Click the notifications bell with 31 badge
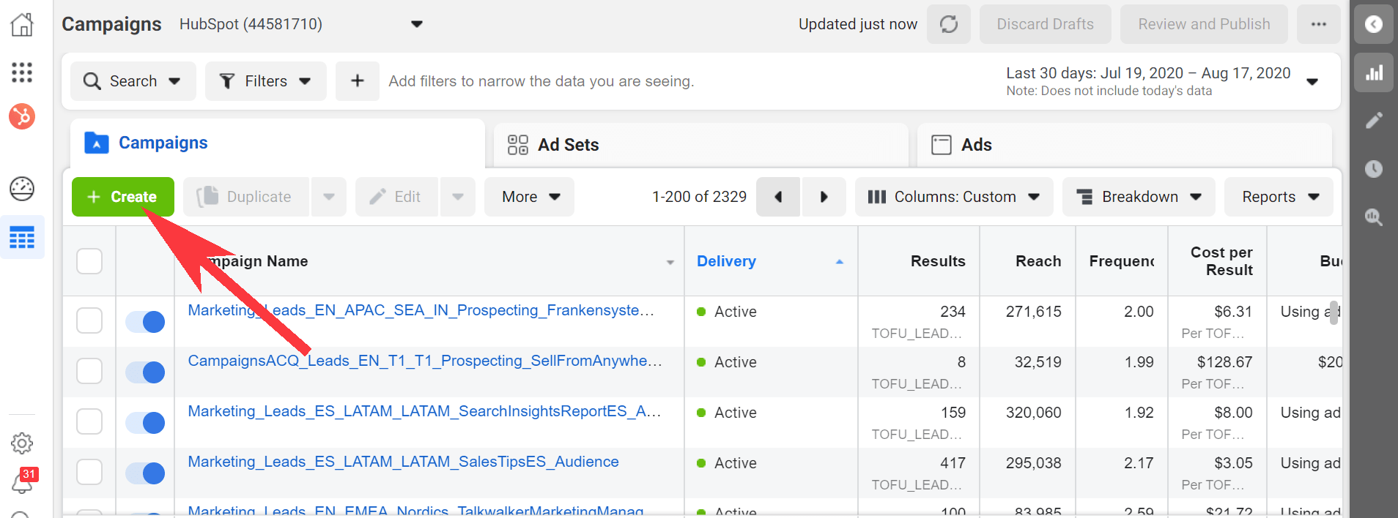The width and height of the screenshot is (1398, 518). click(x=22, y=481)
